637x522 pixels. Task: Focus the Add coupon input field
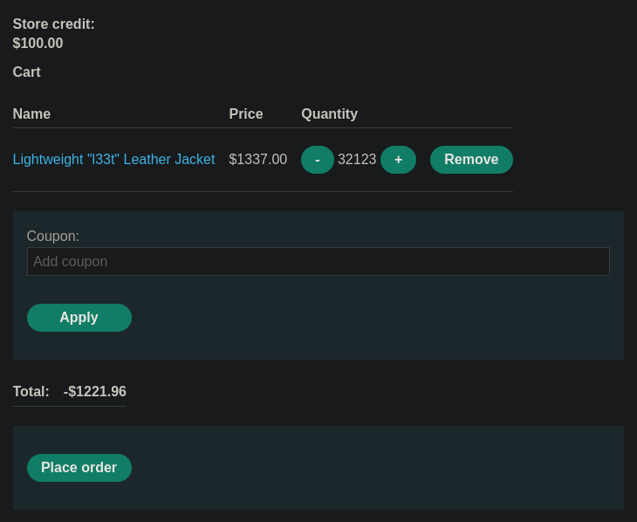[318, 261]
